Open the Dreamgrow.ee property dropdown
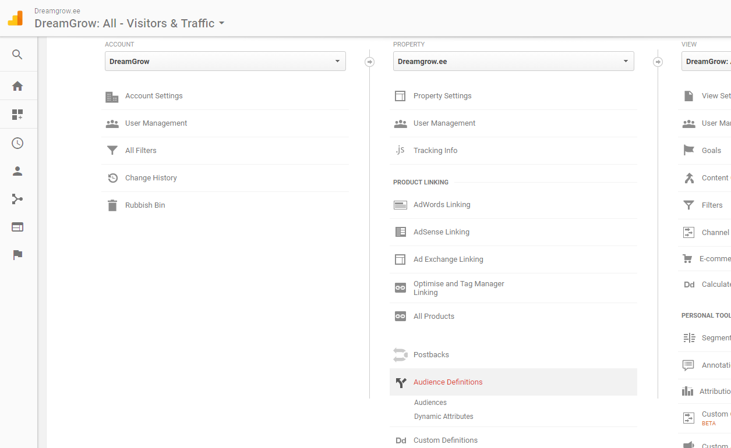Image resolution: width=731 pixels, height=448 pixels. [513, 61]
